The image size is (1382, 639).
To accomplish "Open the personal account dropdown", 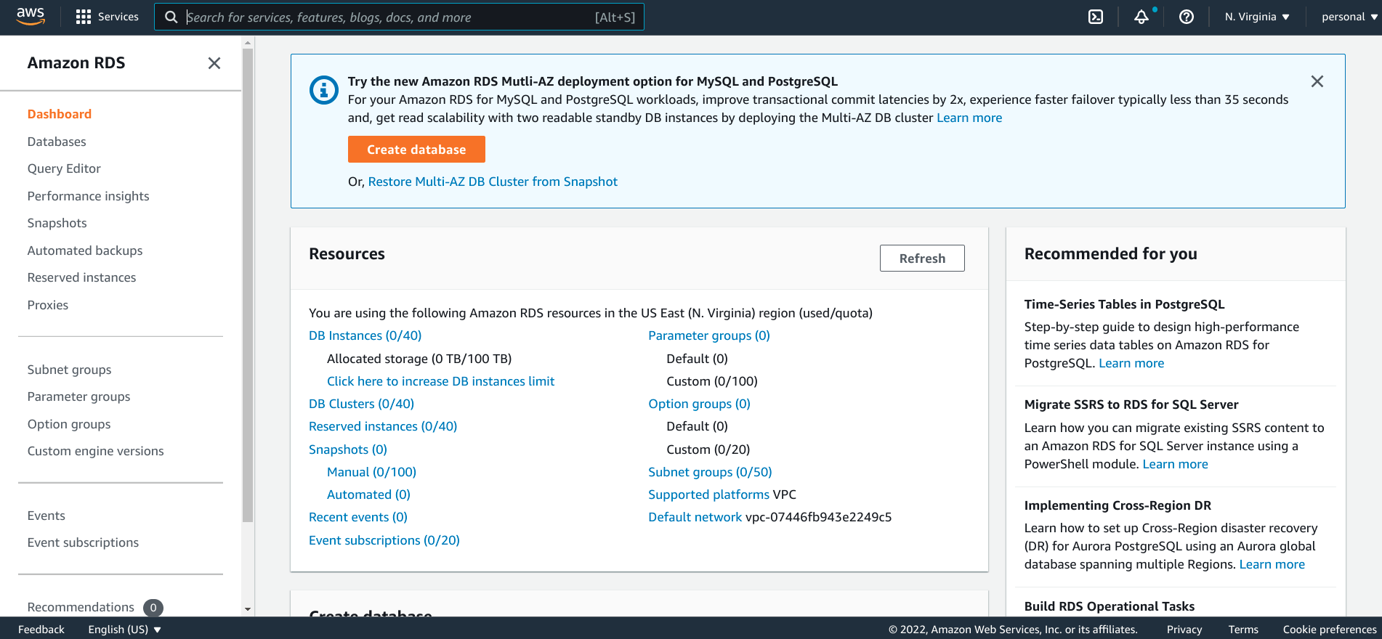I will pos(1349,17).
